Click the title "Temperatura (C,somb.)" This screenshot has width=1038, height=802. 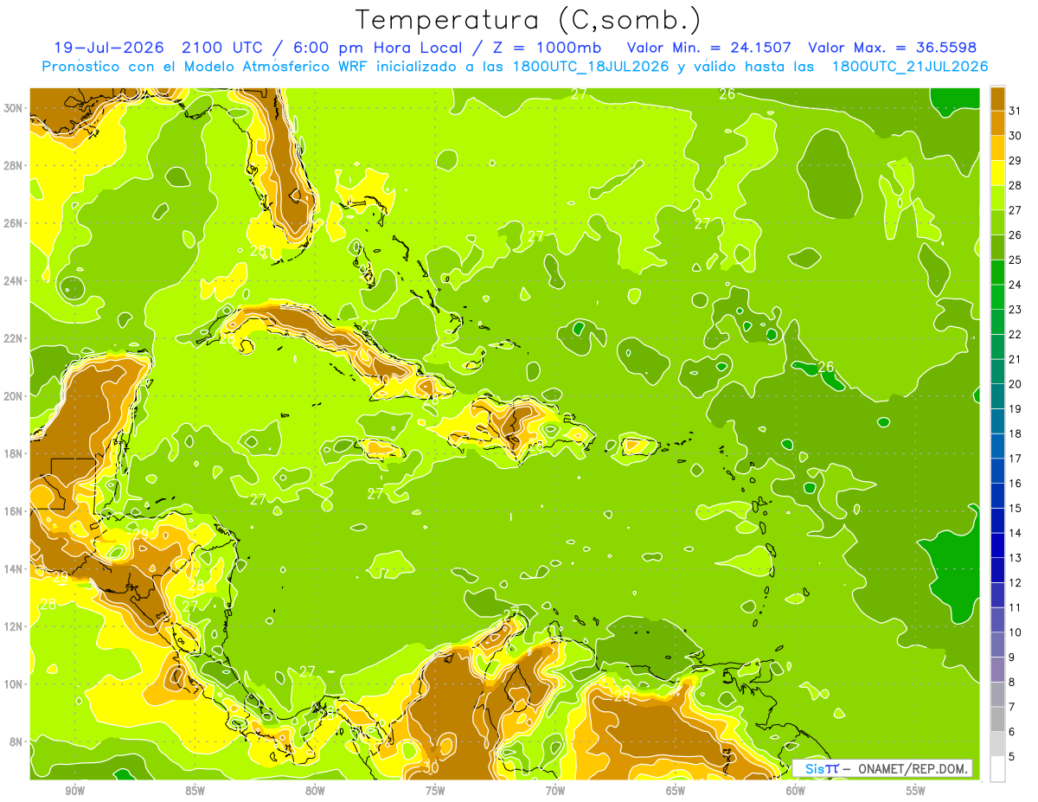[x=528, y=21]
